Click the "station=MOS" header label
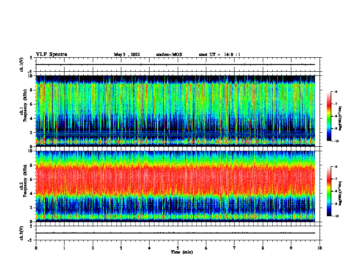The height and width of the screenshot is (278, 360). (x=169, y=55)
